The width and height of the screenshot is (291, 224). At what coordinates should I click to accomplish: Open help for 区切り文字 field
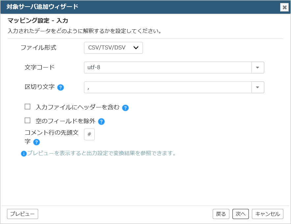point(61,87)
